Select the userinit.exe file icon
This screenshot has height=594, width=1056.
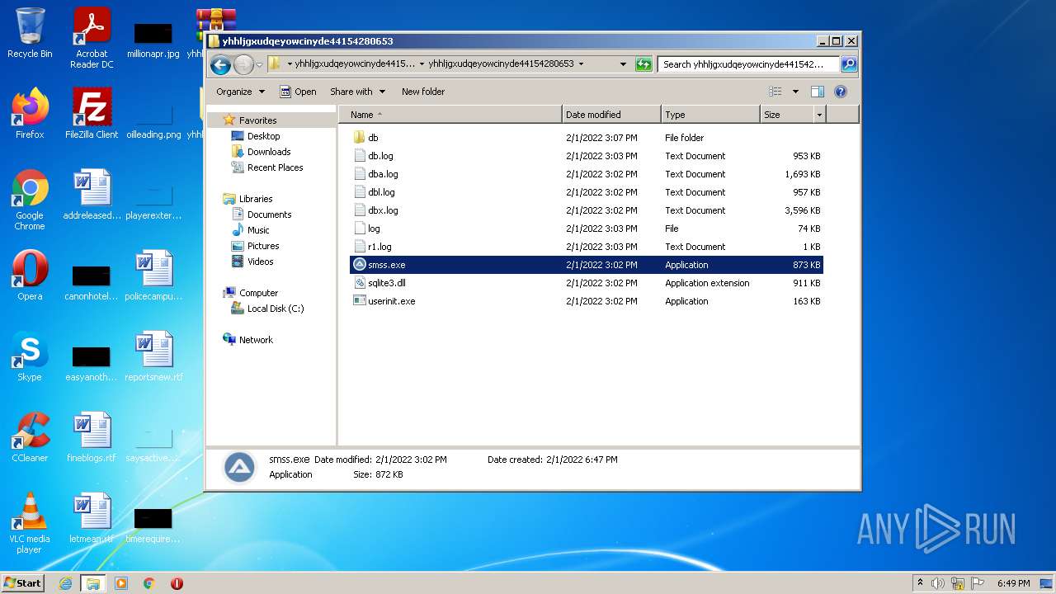(x=359, y=301)
